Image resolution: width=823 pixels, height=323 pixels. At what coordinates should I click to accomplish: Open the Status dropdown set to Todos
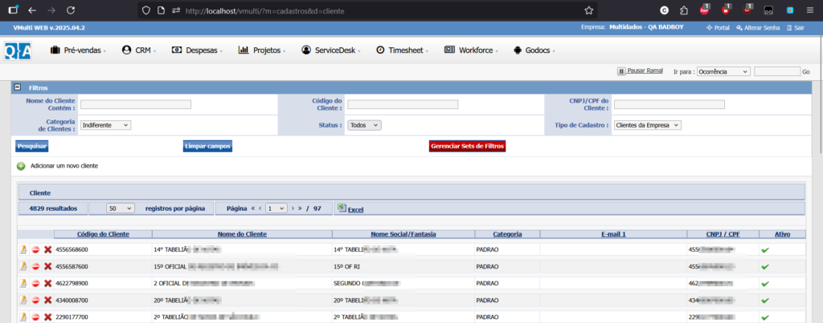pos(365,125)
